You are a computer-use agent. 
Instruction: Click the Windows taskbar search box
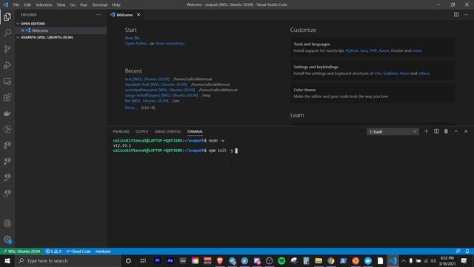68,260
